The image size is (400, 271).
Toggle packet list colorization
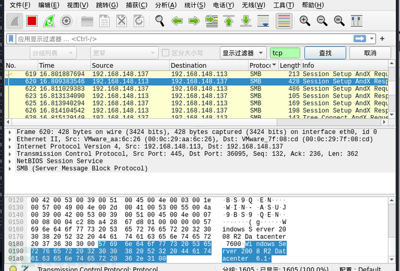[284, 21]
